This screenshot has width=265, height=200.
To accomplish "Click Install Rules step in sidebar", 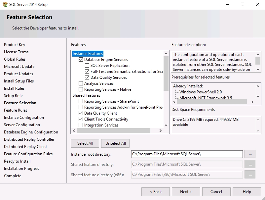I will (x=14, y=88).
